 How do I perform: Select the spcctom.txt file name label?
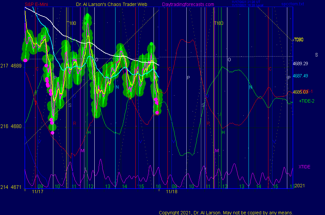coord(293,4)
